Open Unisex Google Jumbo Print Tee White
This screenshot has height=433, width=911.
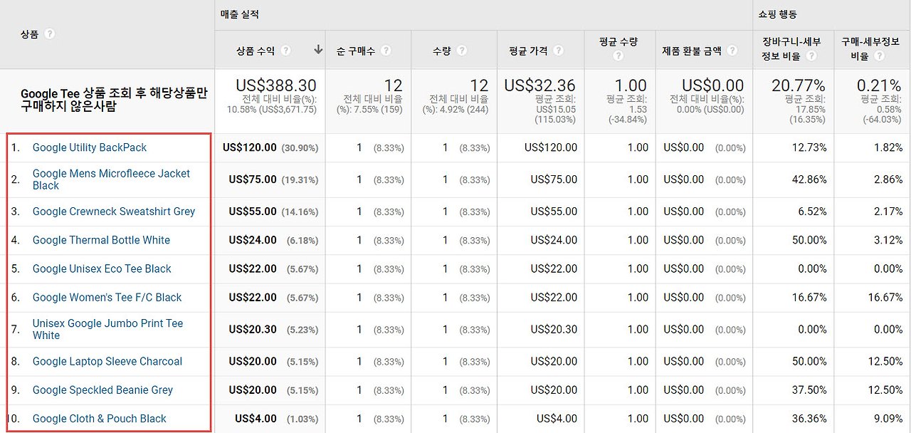point(107,329)
